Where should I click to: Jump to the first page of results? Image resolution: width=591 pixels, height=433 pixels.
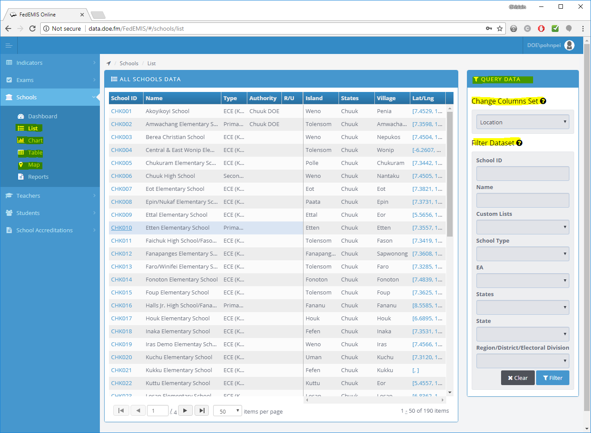121,411
